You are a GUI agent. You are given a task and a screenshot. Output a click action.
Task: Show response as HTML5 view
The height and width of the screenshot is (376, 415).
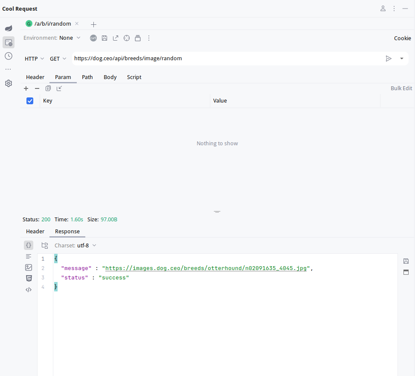tap(29, 278)
